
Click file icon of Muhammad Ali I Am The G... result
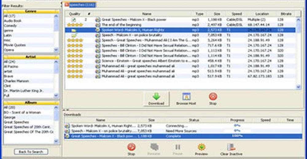point(98,40)
